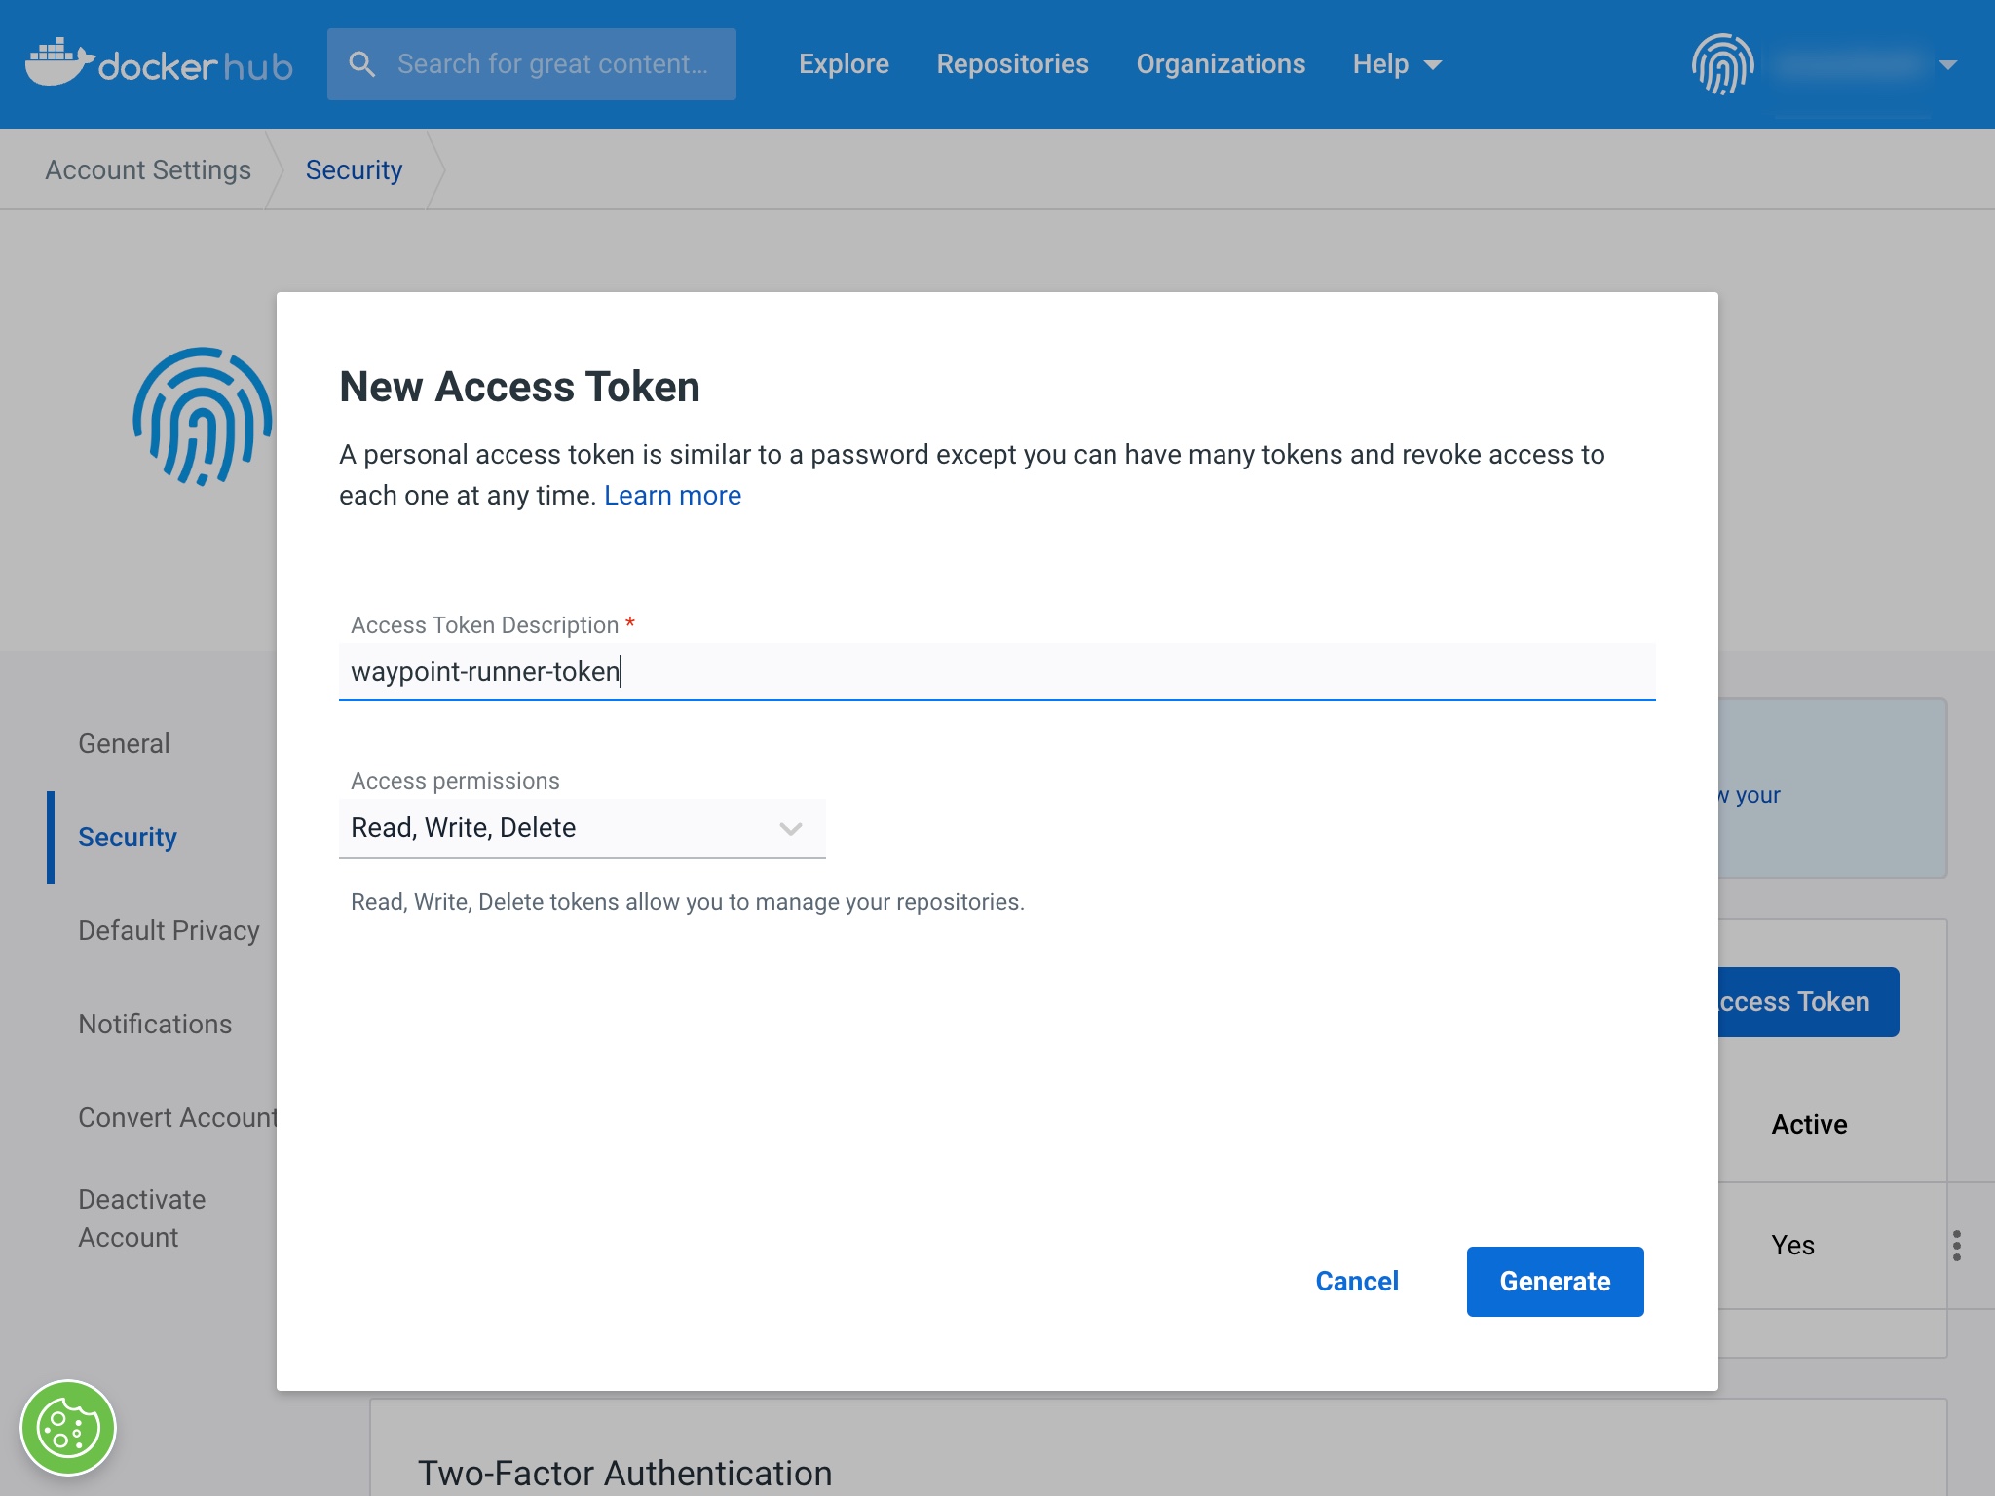Click the Active column header
Screen dimensions: 1995x1496
[x=1809, y=1125]
